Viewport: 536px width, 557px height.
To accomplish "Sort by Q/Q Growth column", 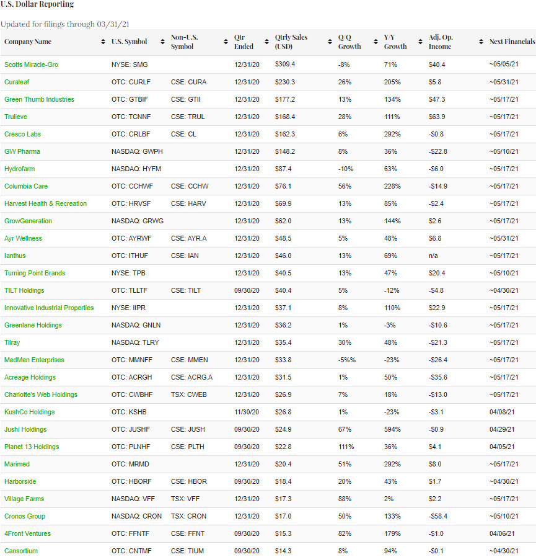I will 376,42.
